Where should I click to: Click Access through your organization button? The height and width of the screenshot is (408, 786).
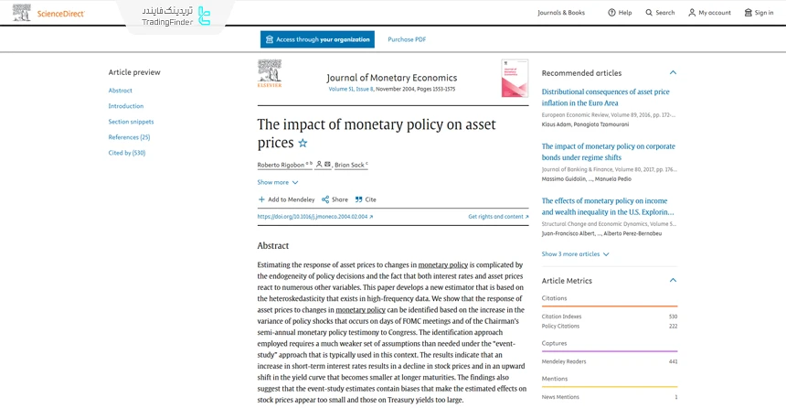click(x=317, y=39)
